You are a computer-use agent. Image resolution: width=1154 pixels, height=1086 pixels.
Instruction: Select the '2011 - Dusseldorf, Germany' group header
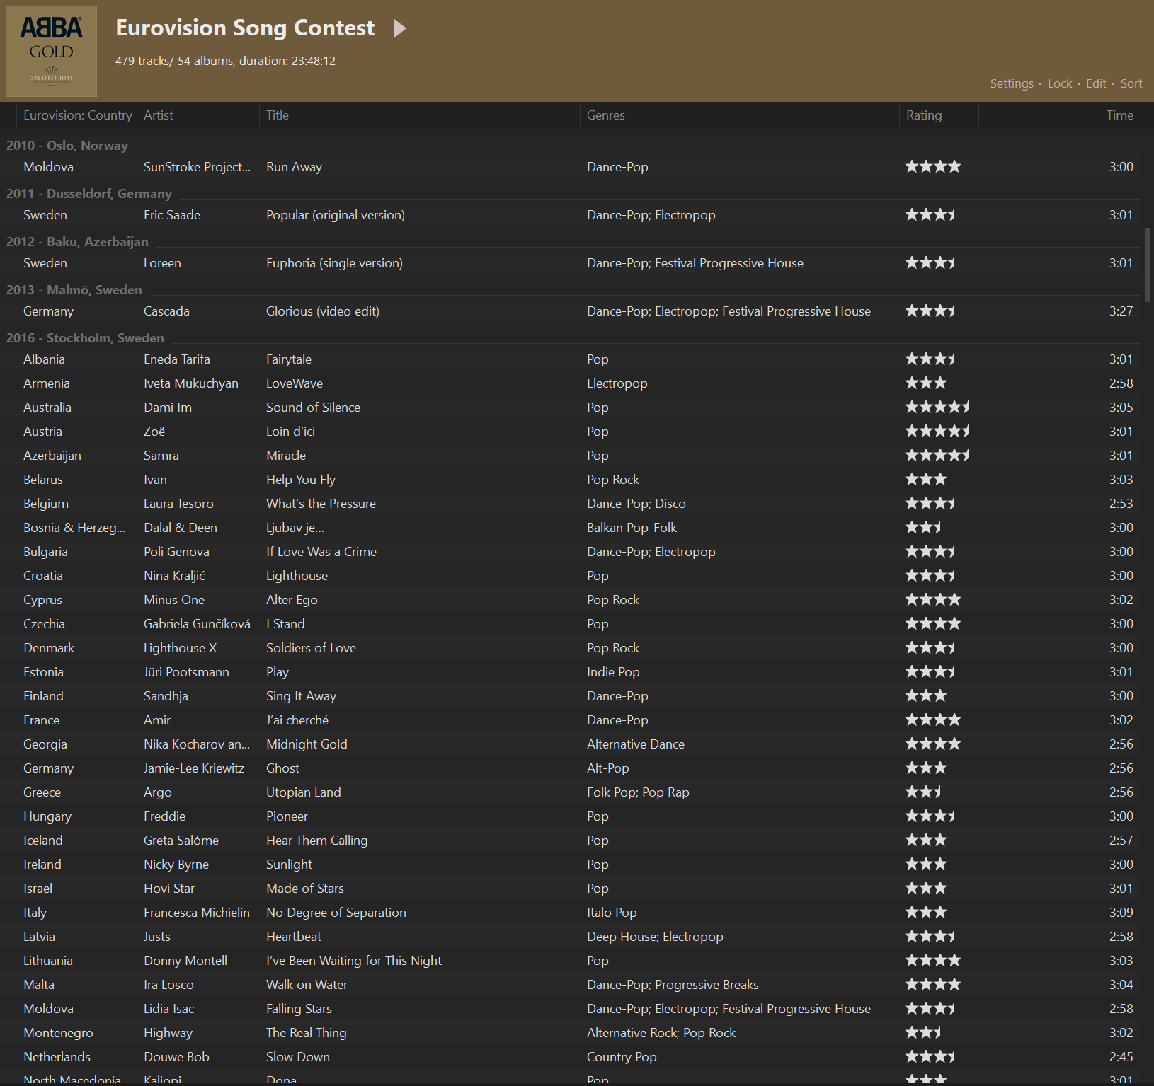(x=89, y=193)
